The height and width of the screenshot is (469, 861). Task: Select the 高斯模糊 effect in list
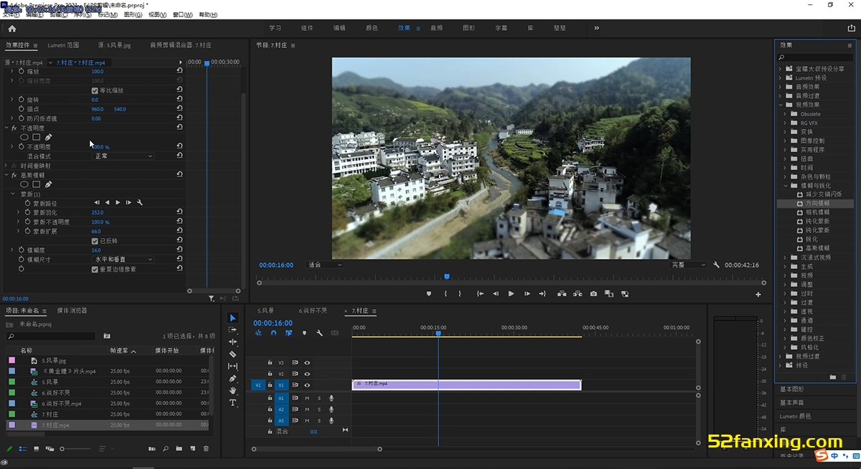(x=817, y=248)
